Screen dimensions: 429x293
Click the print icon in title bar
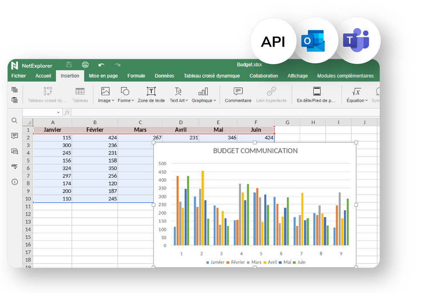[85, 65]
